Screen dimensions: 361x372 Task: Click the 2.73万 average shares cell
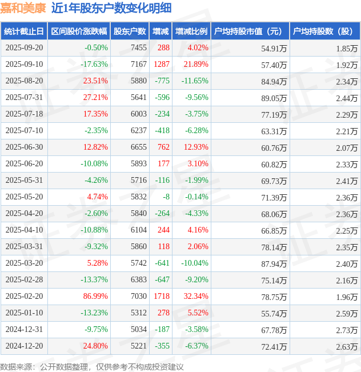[347, 329]
